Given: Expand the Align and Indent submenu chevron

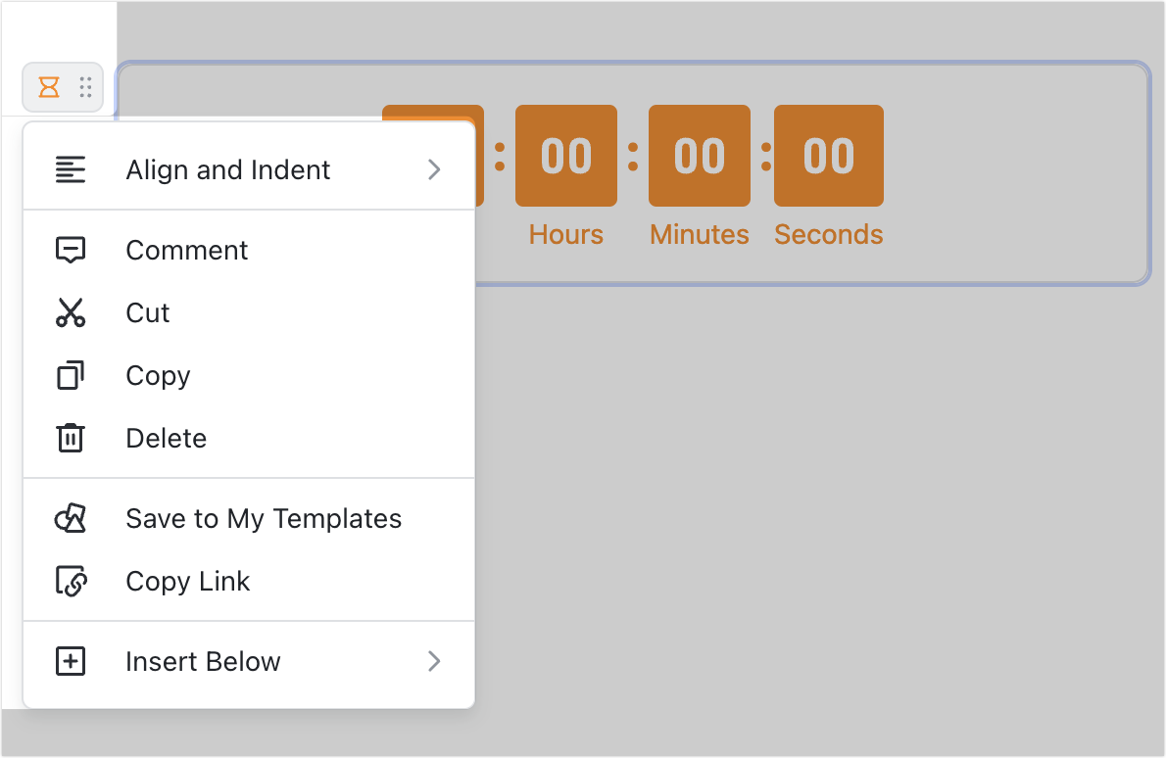Looking at the screenshot, I should tap(434, 169).
